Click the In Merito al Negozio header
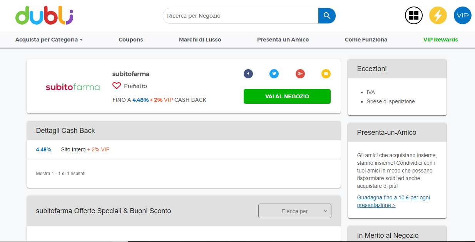 pyautogui.click(x=397, y=234)
